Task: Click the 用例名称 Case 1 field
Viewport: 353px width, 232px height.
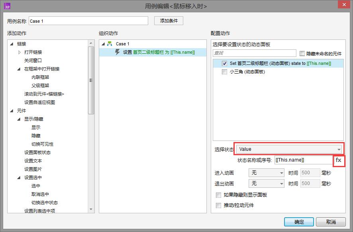Action: click(88, 21)
